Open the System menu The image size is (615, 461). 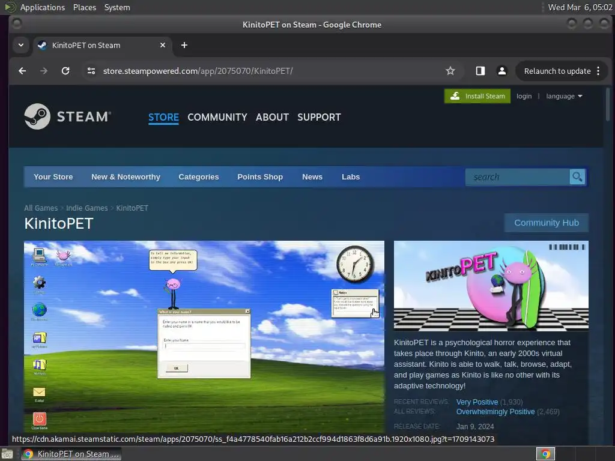tap(117, 7)
